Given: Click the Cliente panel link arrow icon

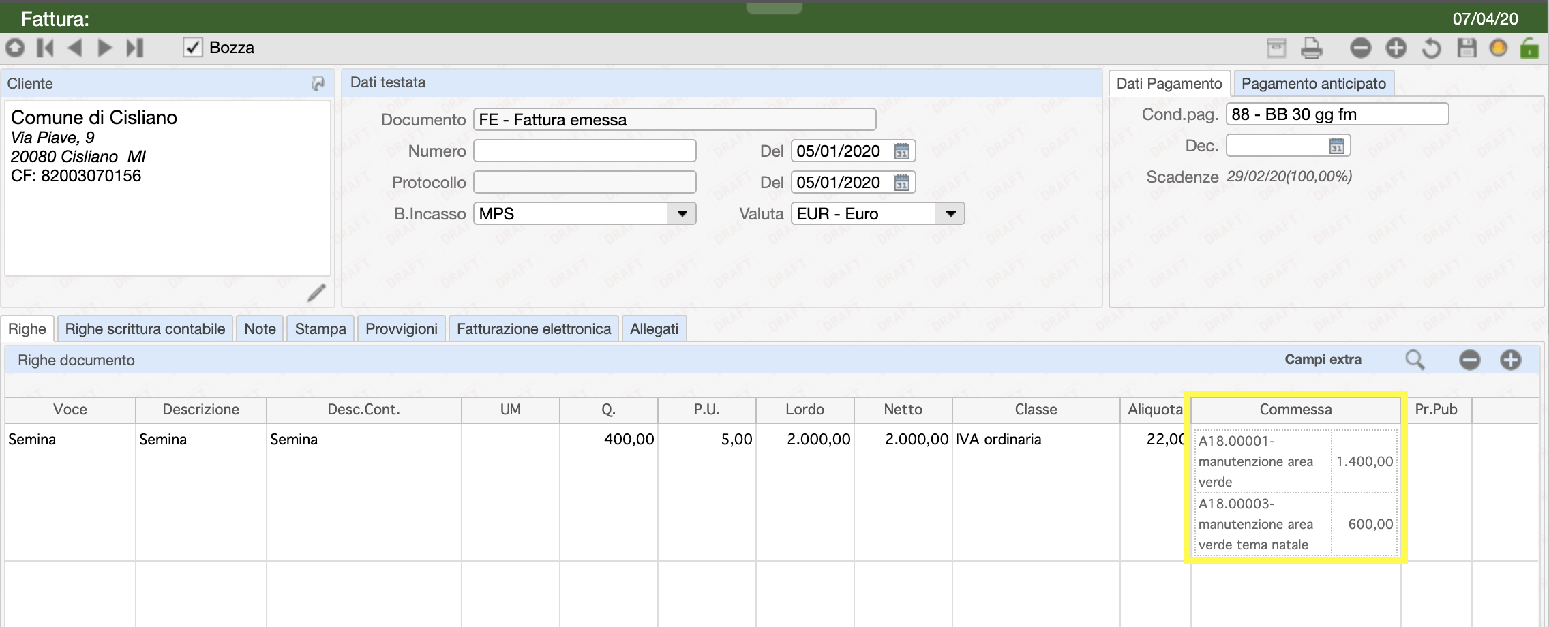Looking at the screenshot, I should pyautogui.click(x=318, y=83).
